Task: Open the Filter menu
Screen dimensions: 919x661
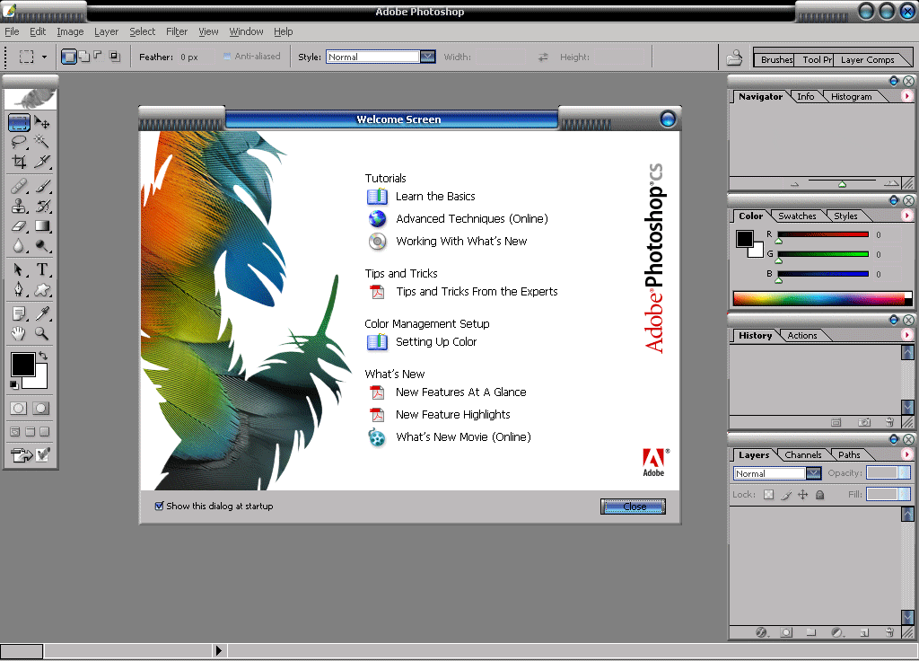Action: click(177, 31)
